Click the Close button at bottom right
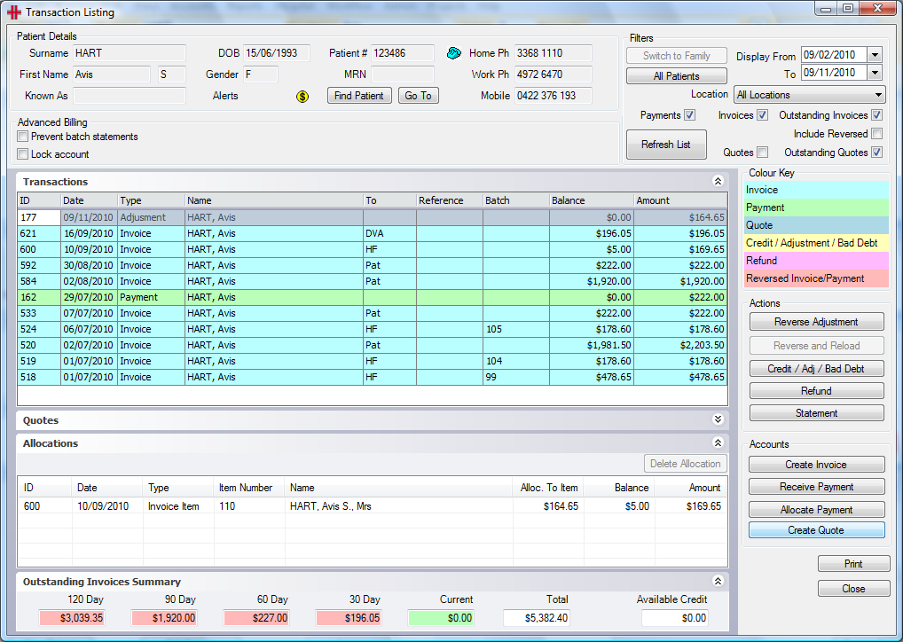903x642 pixels. [x=853, y=589]
